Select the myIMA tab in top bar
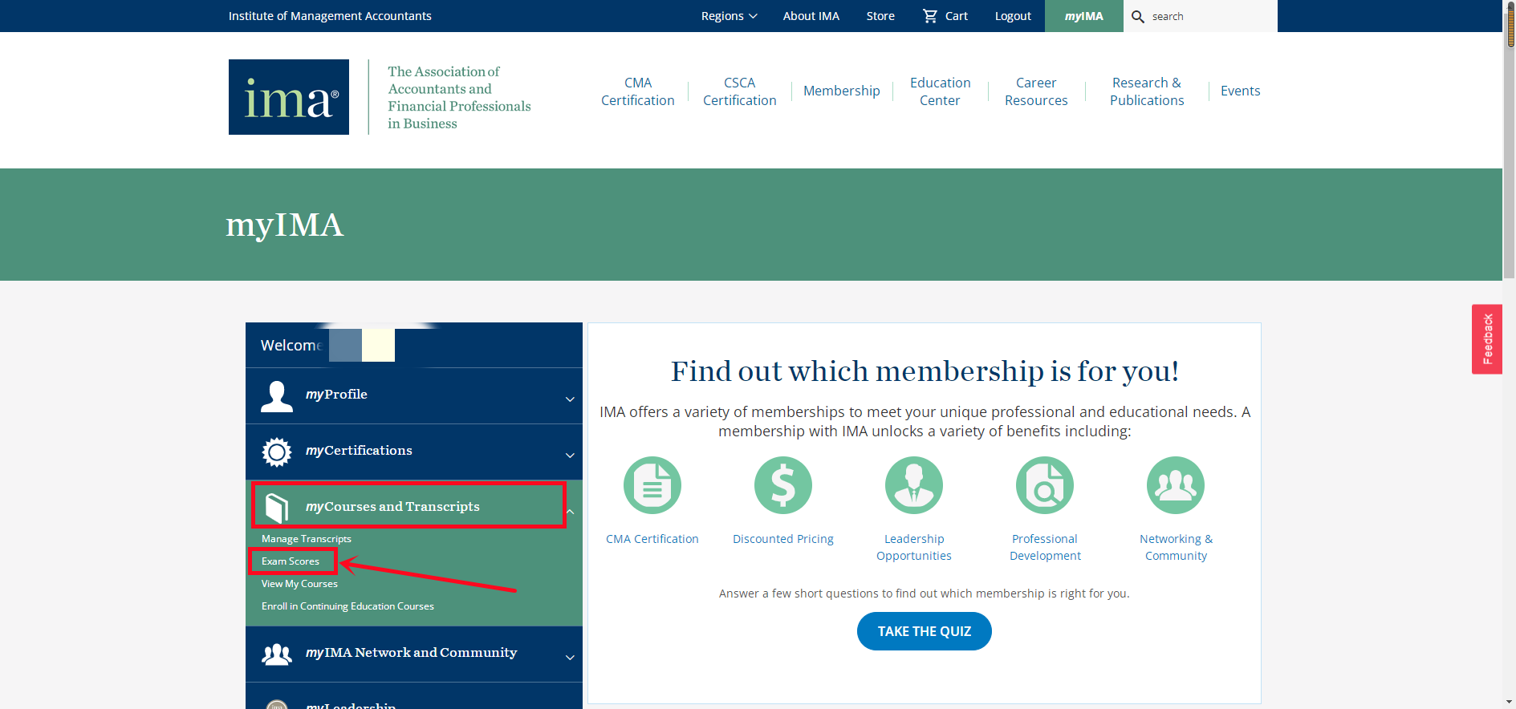 (1084, 16)
